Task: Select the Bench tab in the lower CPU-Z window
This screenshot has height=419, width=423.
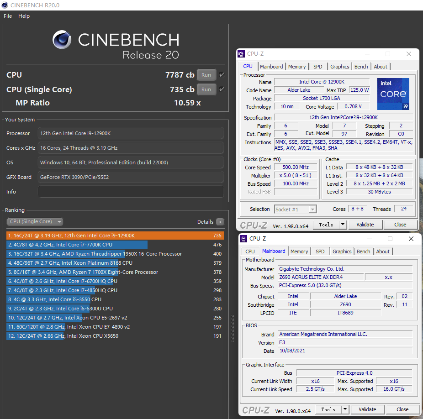Action: (364, 251)
